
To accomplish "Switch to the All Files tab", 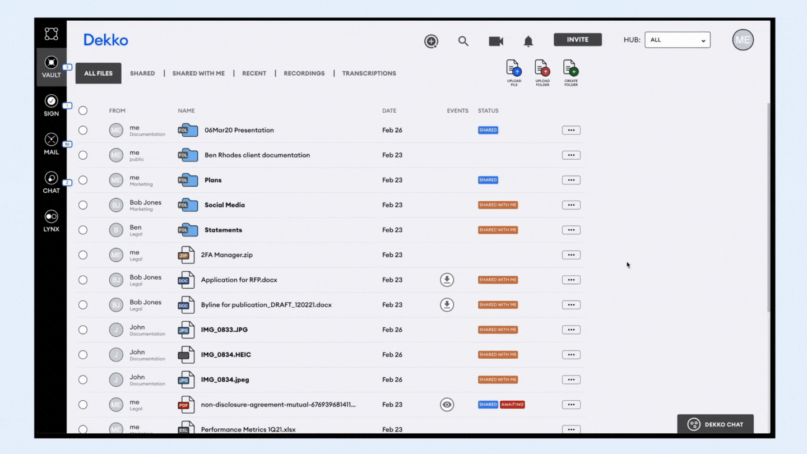I will tap(99, 73).
